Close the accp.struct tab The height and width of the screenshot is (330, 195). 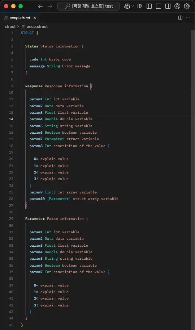(x=35, y=18)
